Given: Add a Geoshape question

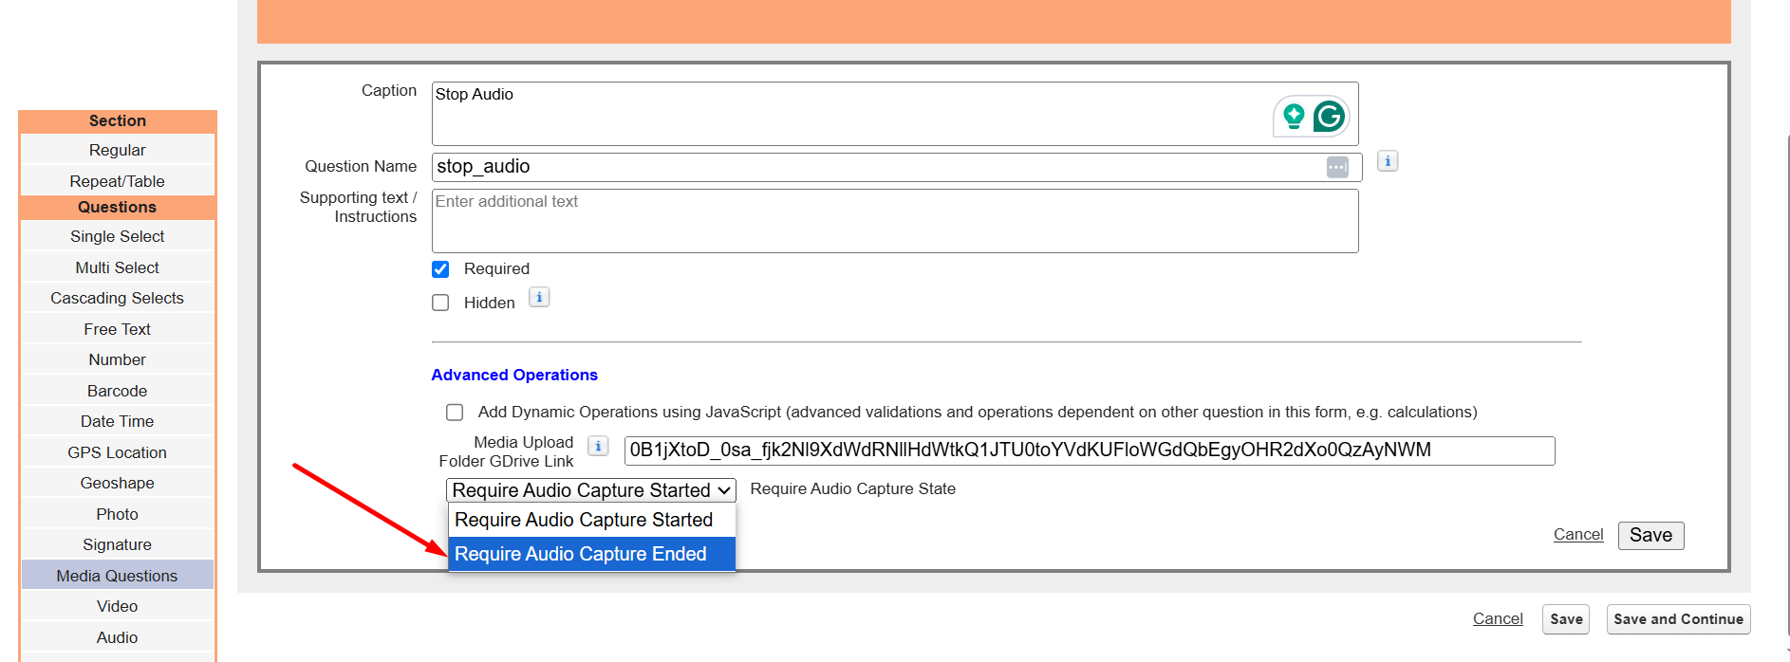Looking at the screenshot, I should [118, 483].
